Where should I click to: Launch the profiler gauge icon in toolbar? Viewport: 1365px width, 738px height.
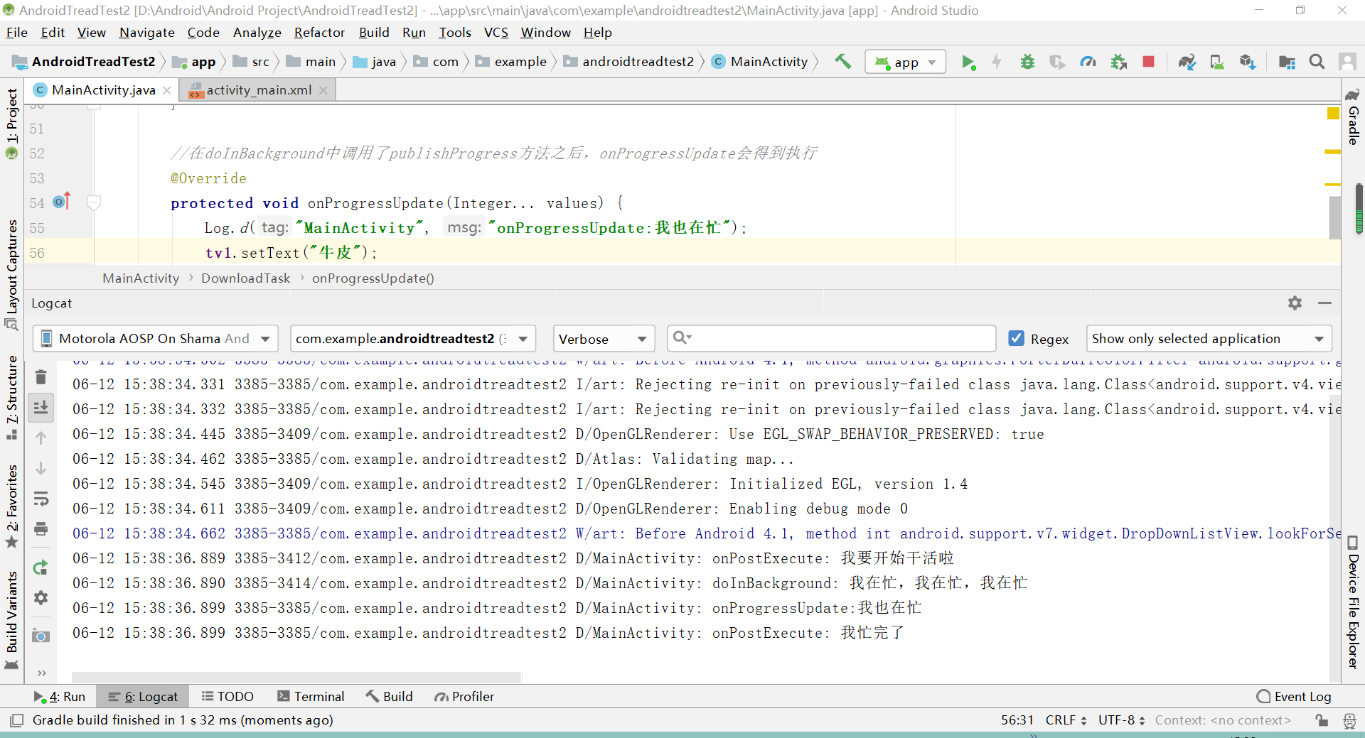click(1088, 62)
